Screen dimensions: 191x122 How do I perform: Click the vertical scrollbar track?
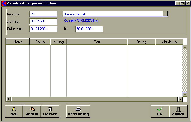tap(185, 71)
